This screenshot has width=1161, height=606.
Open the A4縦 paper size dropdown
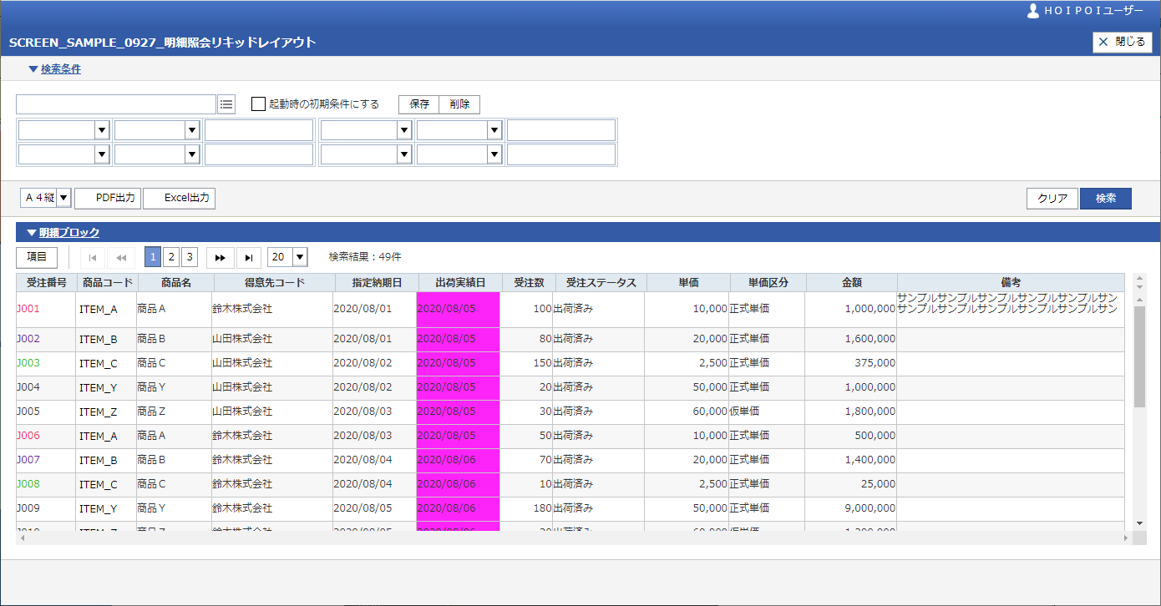tap(63, 198)
